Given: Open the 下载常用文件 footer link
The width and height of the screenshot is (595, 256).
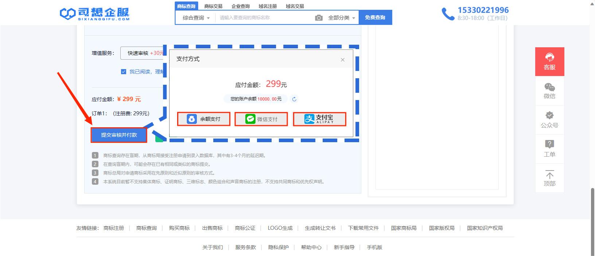Looking at the screenshot, I should (x=363, y=228).
